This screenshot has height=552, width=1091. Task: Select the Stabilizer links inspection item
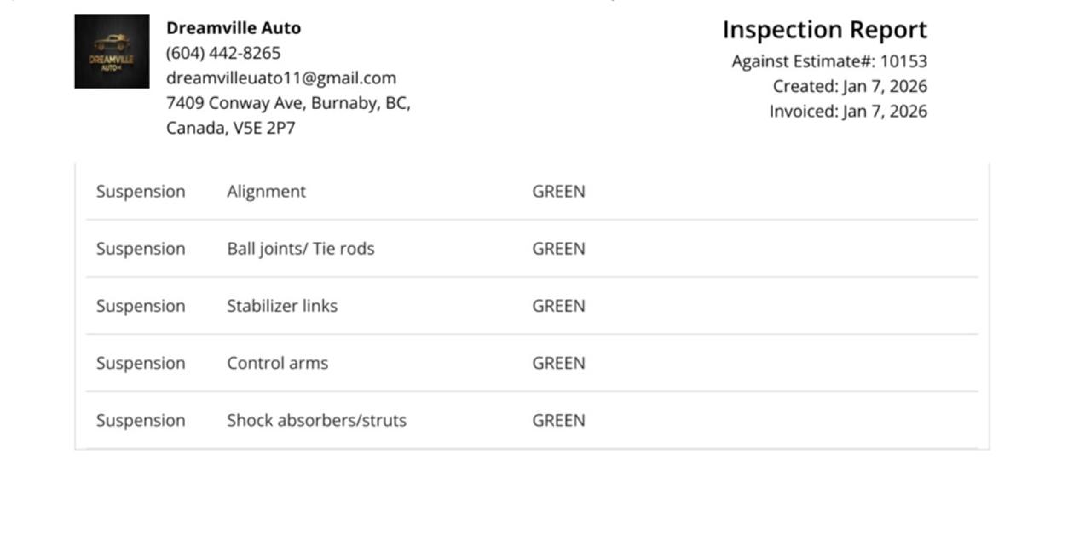point(281,306)
